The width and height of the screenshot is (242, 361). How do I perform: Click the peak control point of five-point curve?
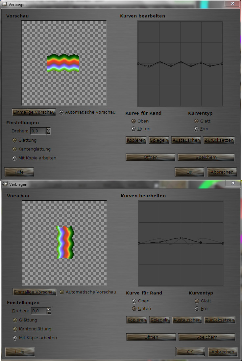[x=181, y=238]
